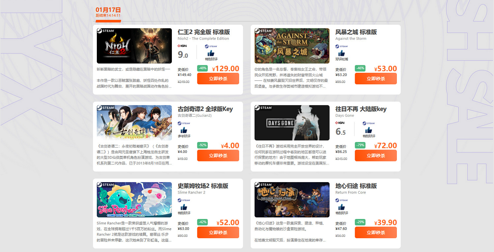Click the IGN score logo for Days Gone

point(340,123)
